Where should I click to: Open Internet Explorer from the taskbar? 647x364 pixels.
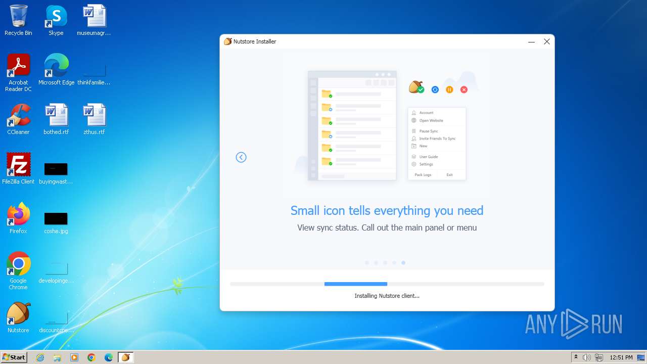click(x=40, y=357)
